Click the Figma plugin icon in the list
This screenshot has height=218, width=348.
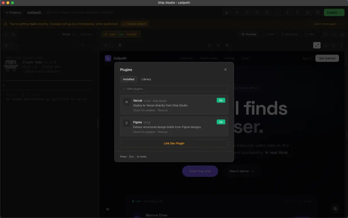126,123
